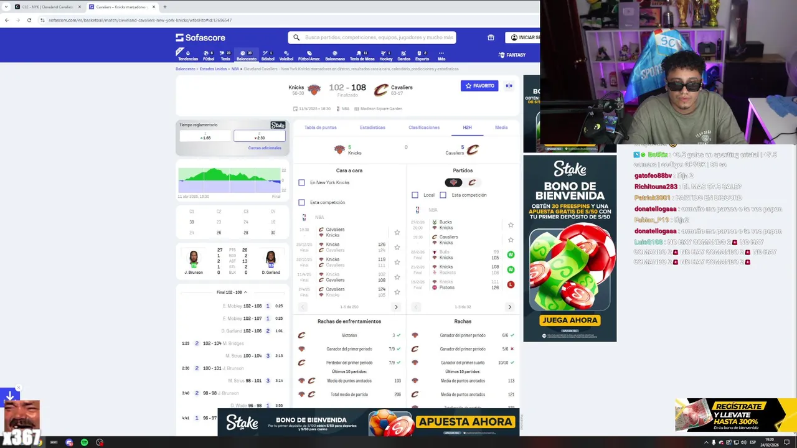Screen dimensions: 797x448
Task: Click the green match momentum graph
Action: pyautogui.click(x=230, y=180)
